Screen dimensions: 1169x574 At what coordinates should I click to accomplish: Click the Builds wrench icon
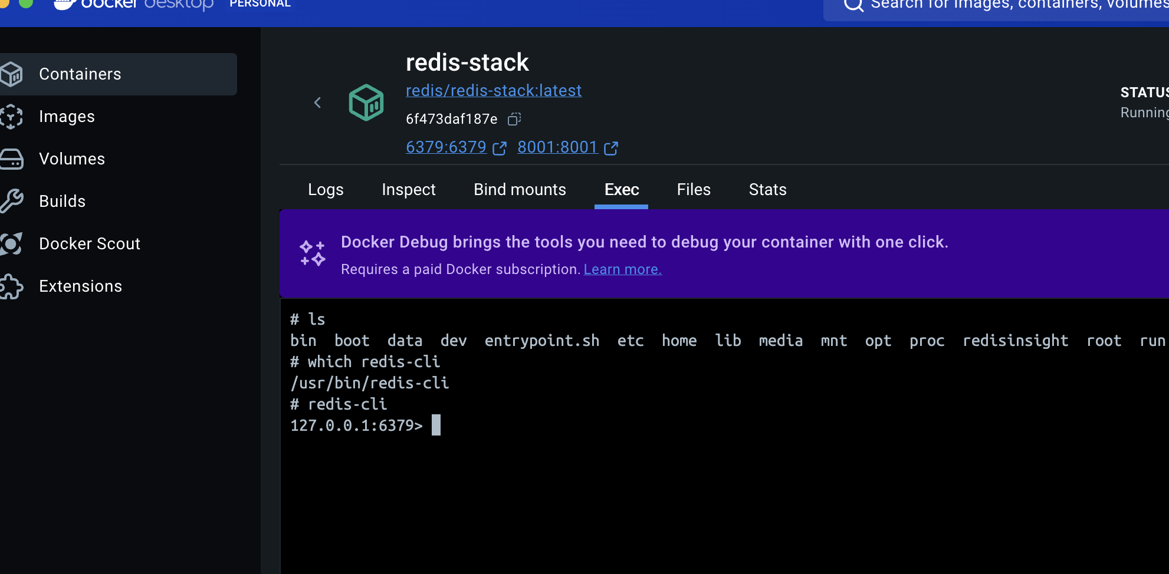(11, 202)
